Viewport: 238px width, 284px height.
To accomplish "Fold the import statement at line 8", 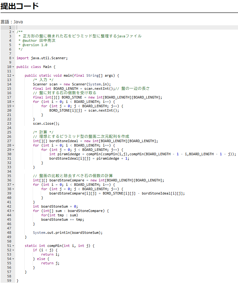I will coord(13,58).
